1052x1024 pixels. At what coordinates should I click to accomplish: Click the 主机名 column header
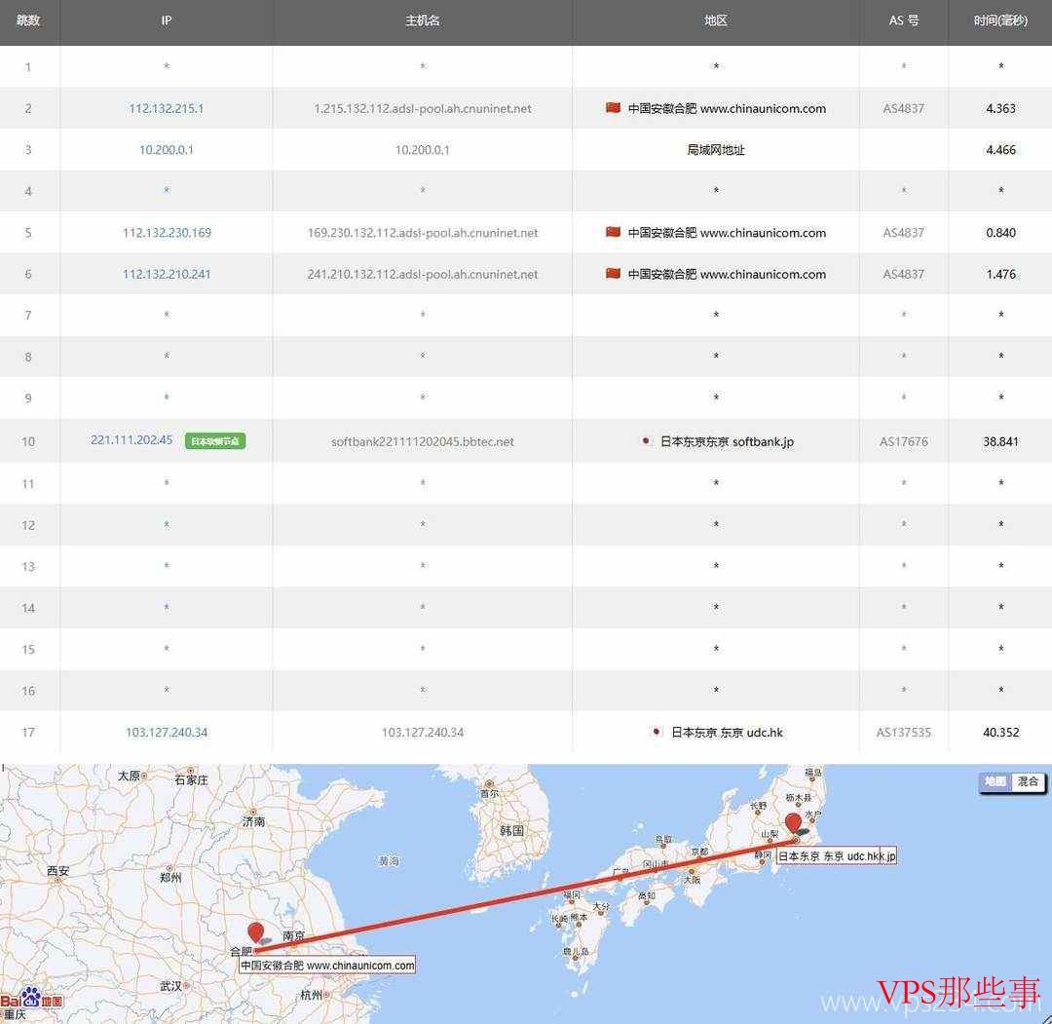[423, 20]
